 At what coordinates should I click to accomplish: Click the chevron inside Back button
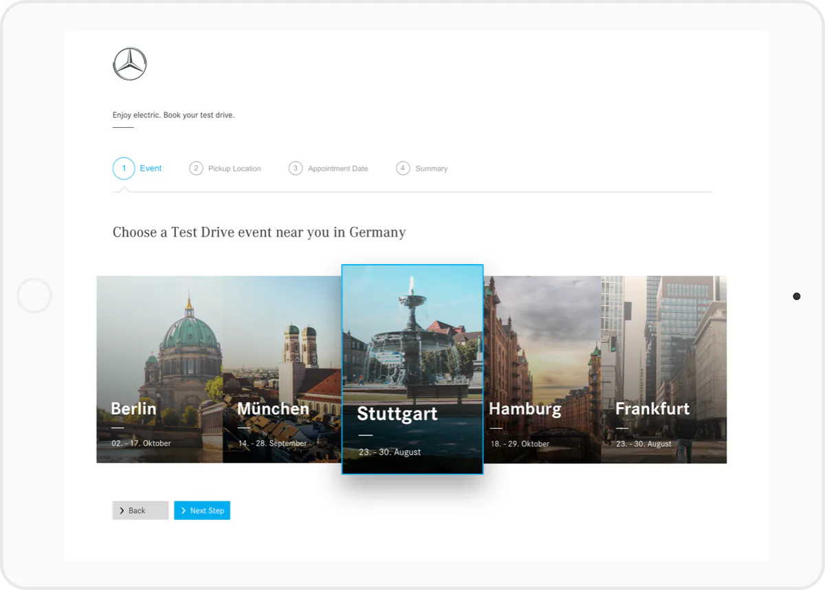122,511
